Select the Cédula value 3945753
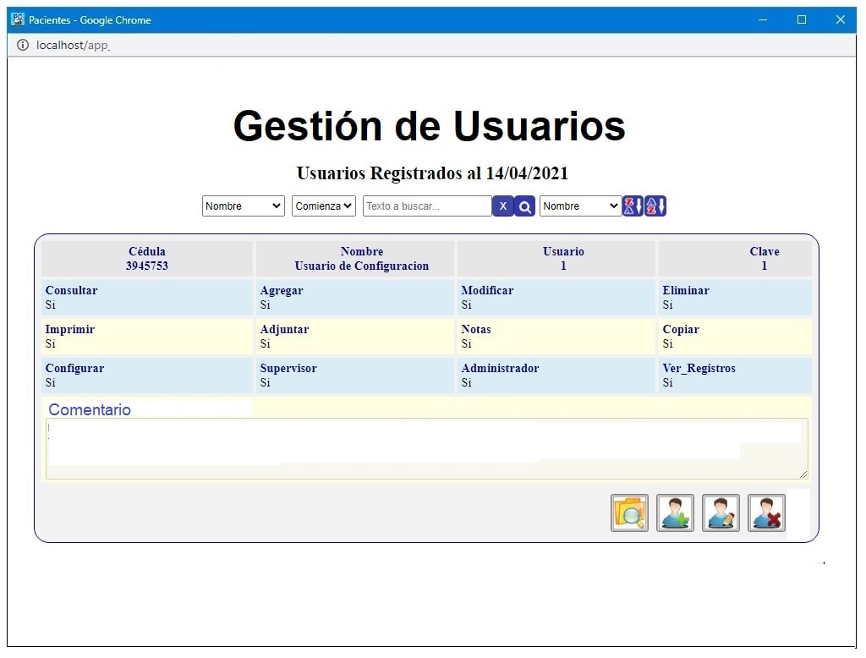Viewport: 866px width, 658px height. 147,266
